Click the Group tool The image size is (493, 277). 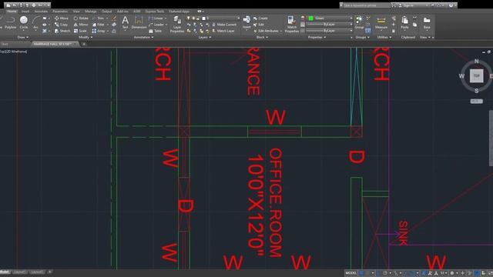[x=359, y=22]
